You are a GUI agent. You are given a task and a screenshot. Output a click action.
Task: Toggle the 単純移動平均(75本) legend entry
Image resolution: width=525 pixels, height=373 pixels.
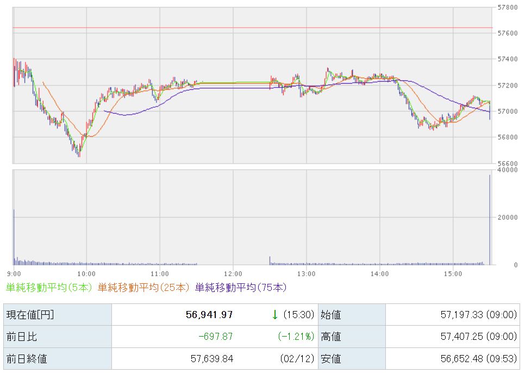(241, 287)
